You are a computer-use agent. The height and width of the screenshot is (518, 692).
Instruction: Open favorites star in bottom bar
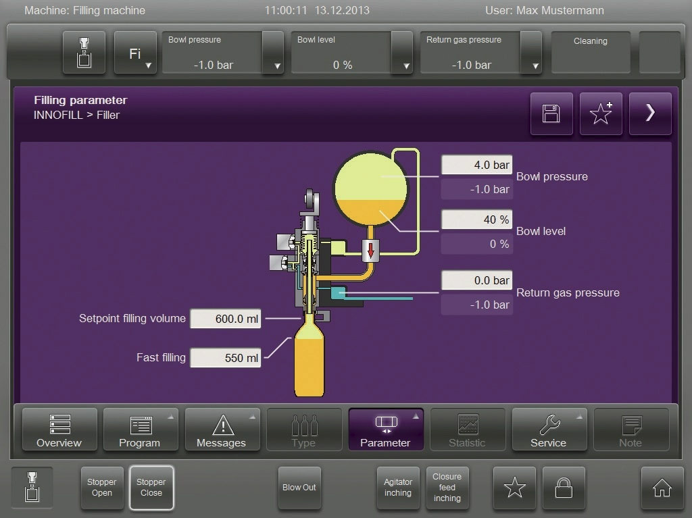515,488
